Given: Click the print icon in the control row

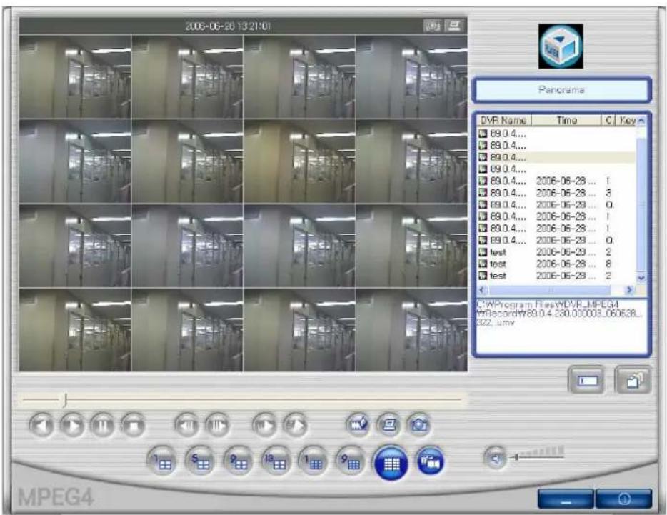Looking at the screenshot, I should tap(388, 425).
